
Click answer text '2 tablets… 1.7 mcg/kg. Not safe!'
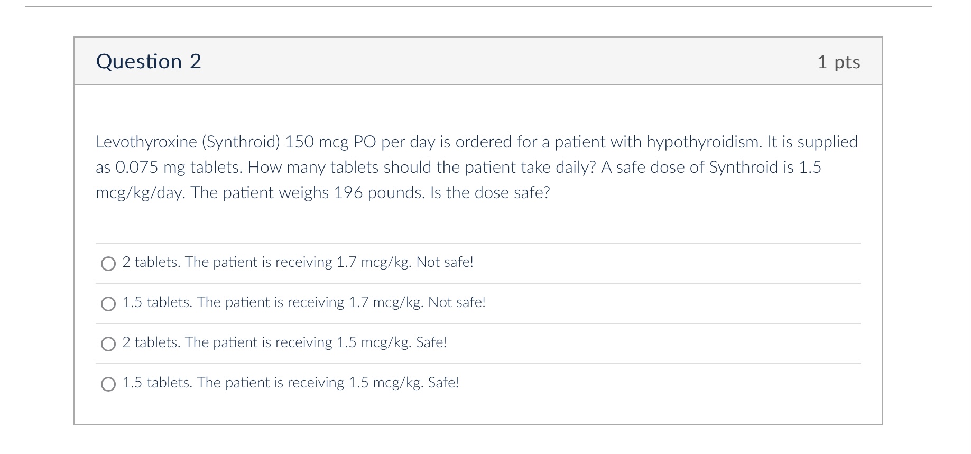click(298, 262)
